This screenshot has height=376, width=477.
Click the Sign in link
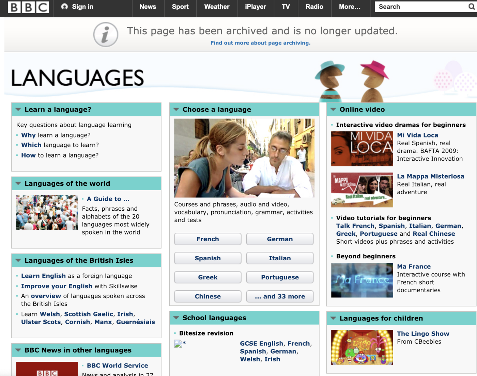click(82, 7)
